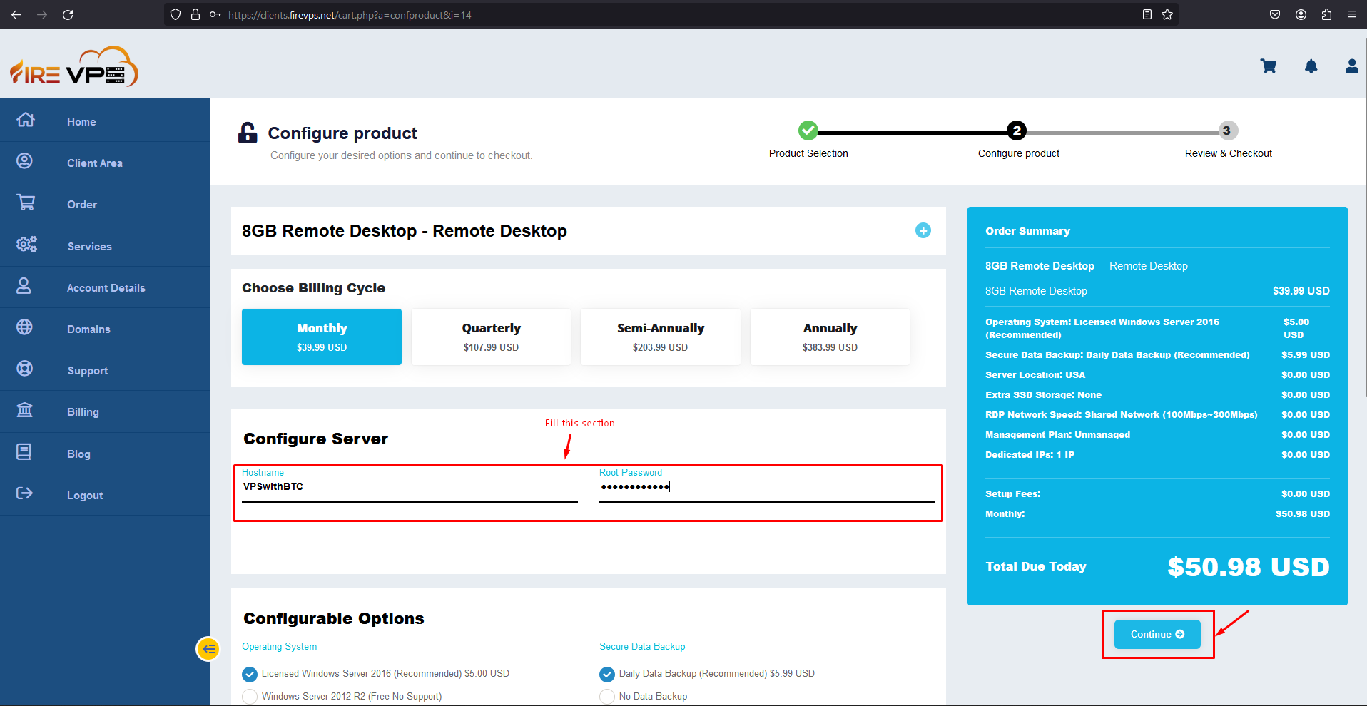The image size is (1367, 706).
Task: Expand product details with plus icon
Action: 923,230
